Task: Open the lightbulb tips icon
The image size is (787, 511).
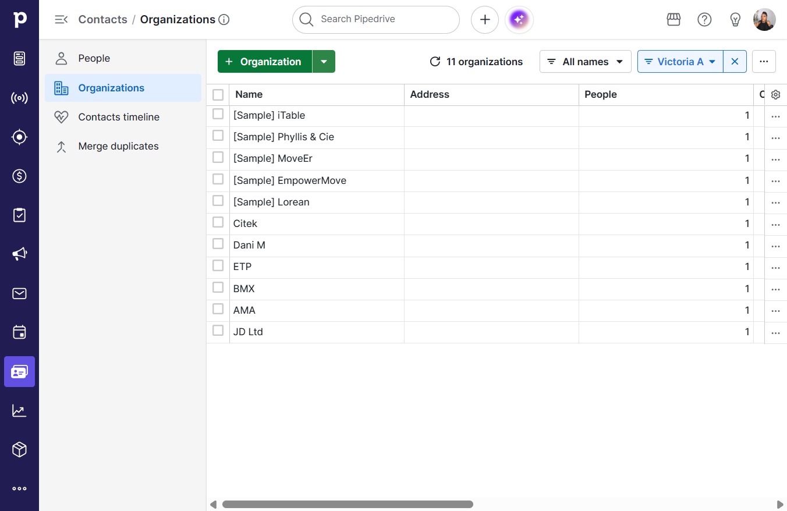Action: [x=735, y=19]
